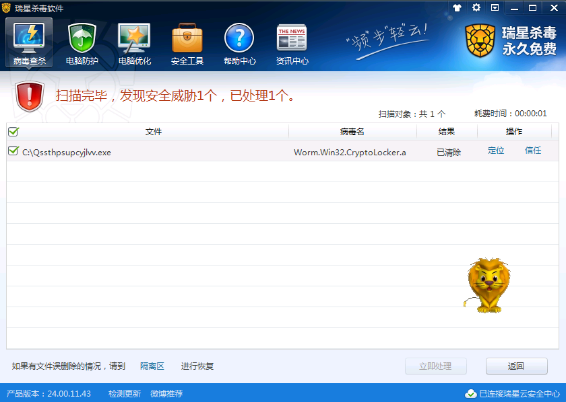Image resolution: width=566 pixels, height=402 pixels.
Task: Expand the title bar dropdown menu
Action: (x=495, y=7)
